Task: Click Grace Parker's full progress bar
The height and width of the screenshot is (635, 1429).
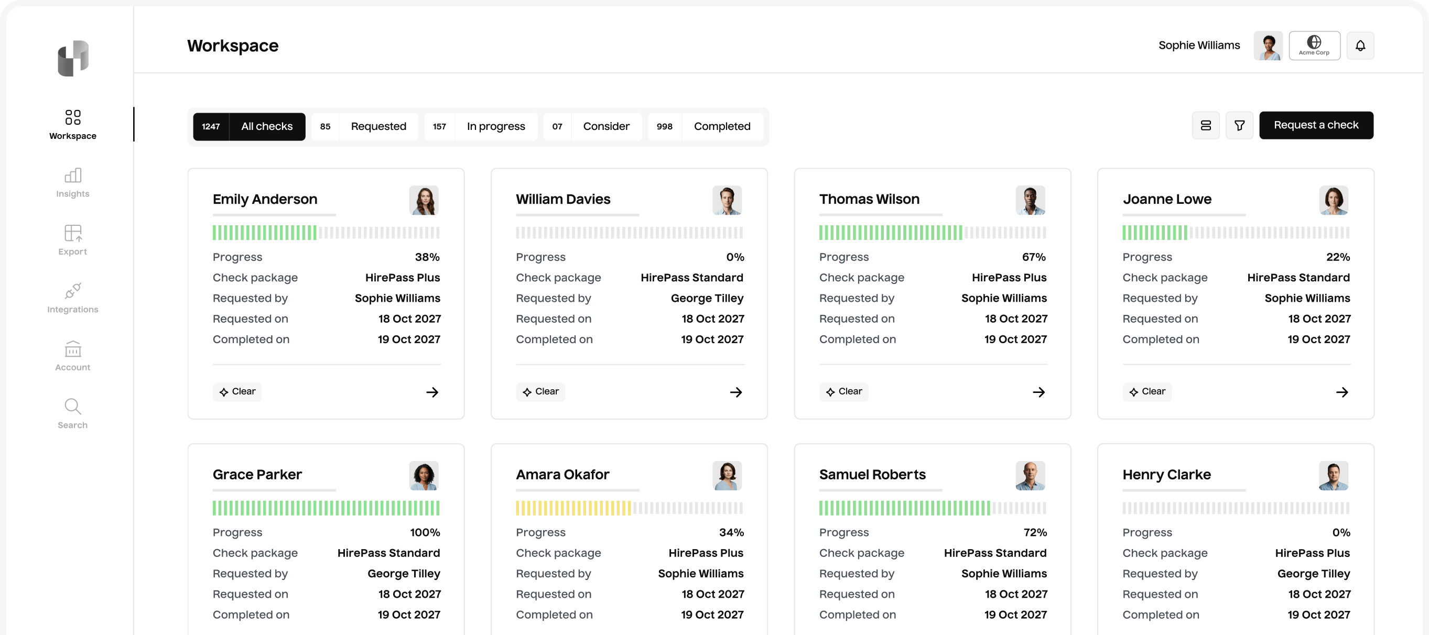Action: coord(326,508)
